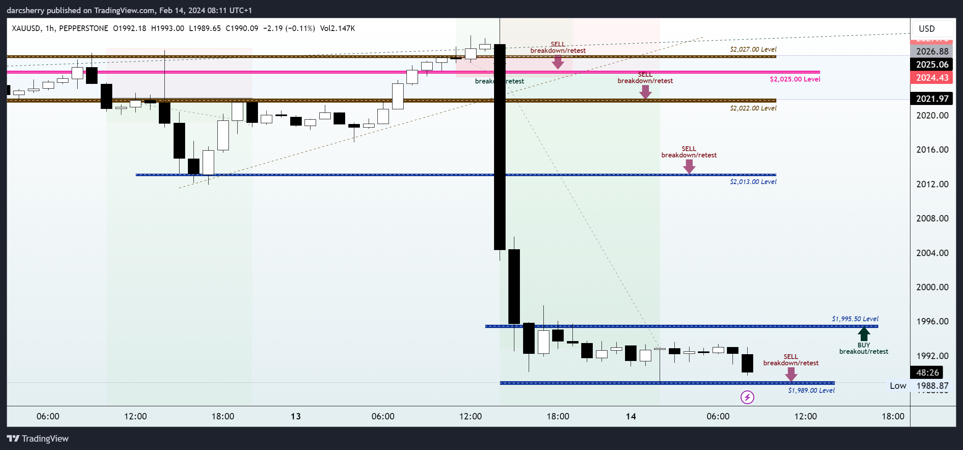Viewport: 963px width, 450px height.
Task: Click the SELL breakdown/retest text near 2013
Action: pos(689,152)
